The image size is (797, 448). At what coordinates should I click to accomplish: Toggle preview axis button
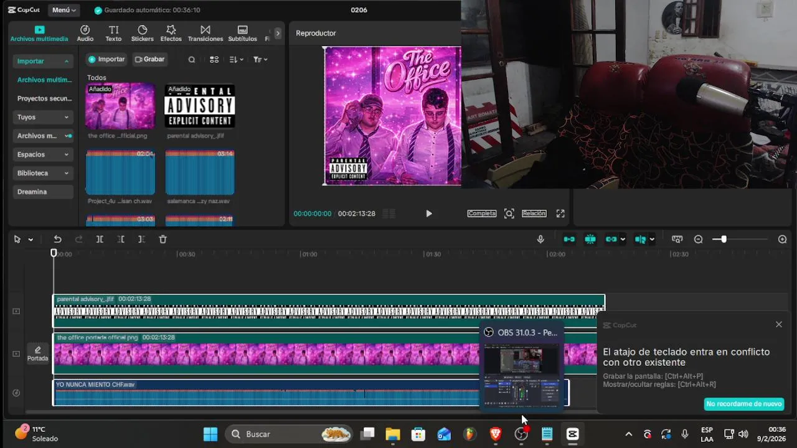point(640,240)
